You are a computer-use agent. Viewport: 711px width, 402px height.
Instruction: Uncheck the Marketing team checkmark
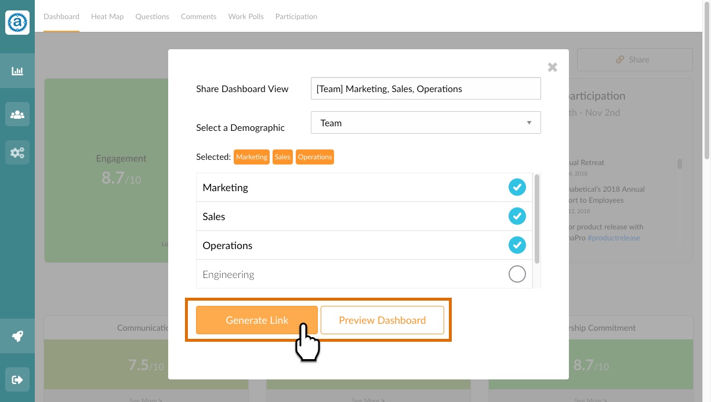click(x=517, y=187)
